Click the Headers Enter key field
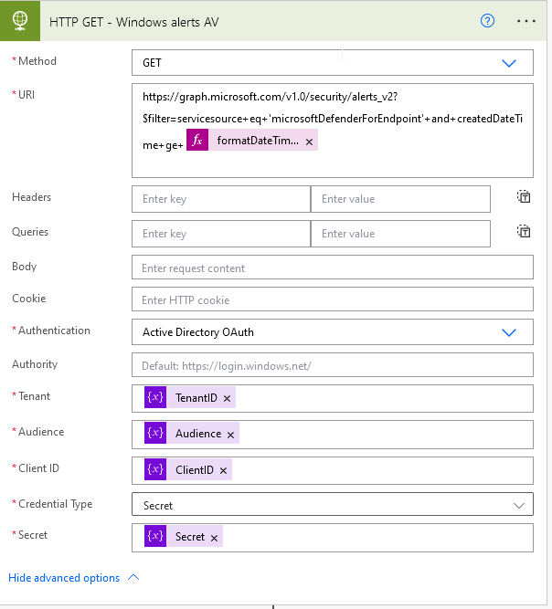This screenshot has width=552, height=609. tap(221, 199)
